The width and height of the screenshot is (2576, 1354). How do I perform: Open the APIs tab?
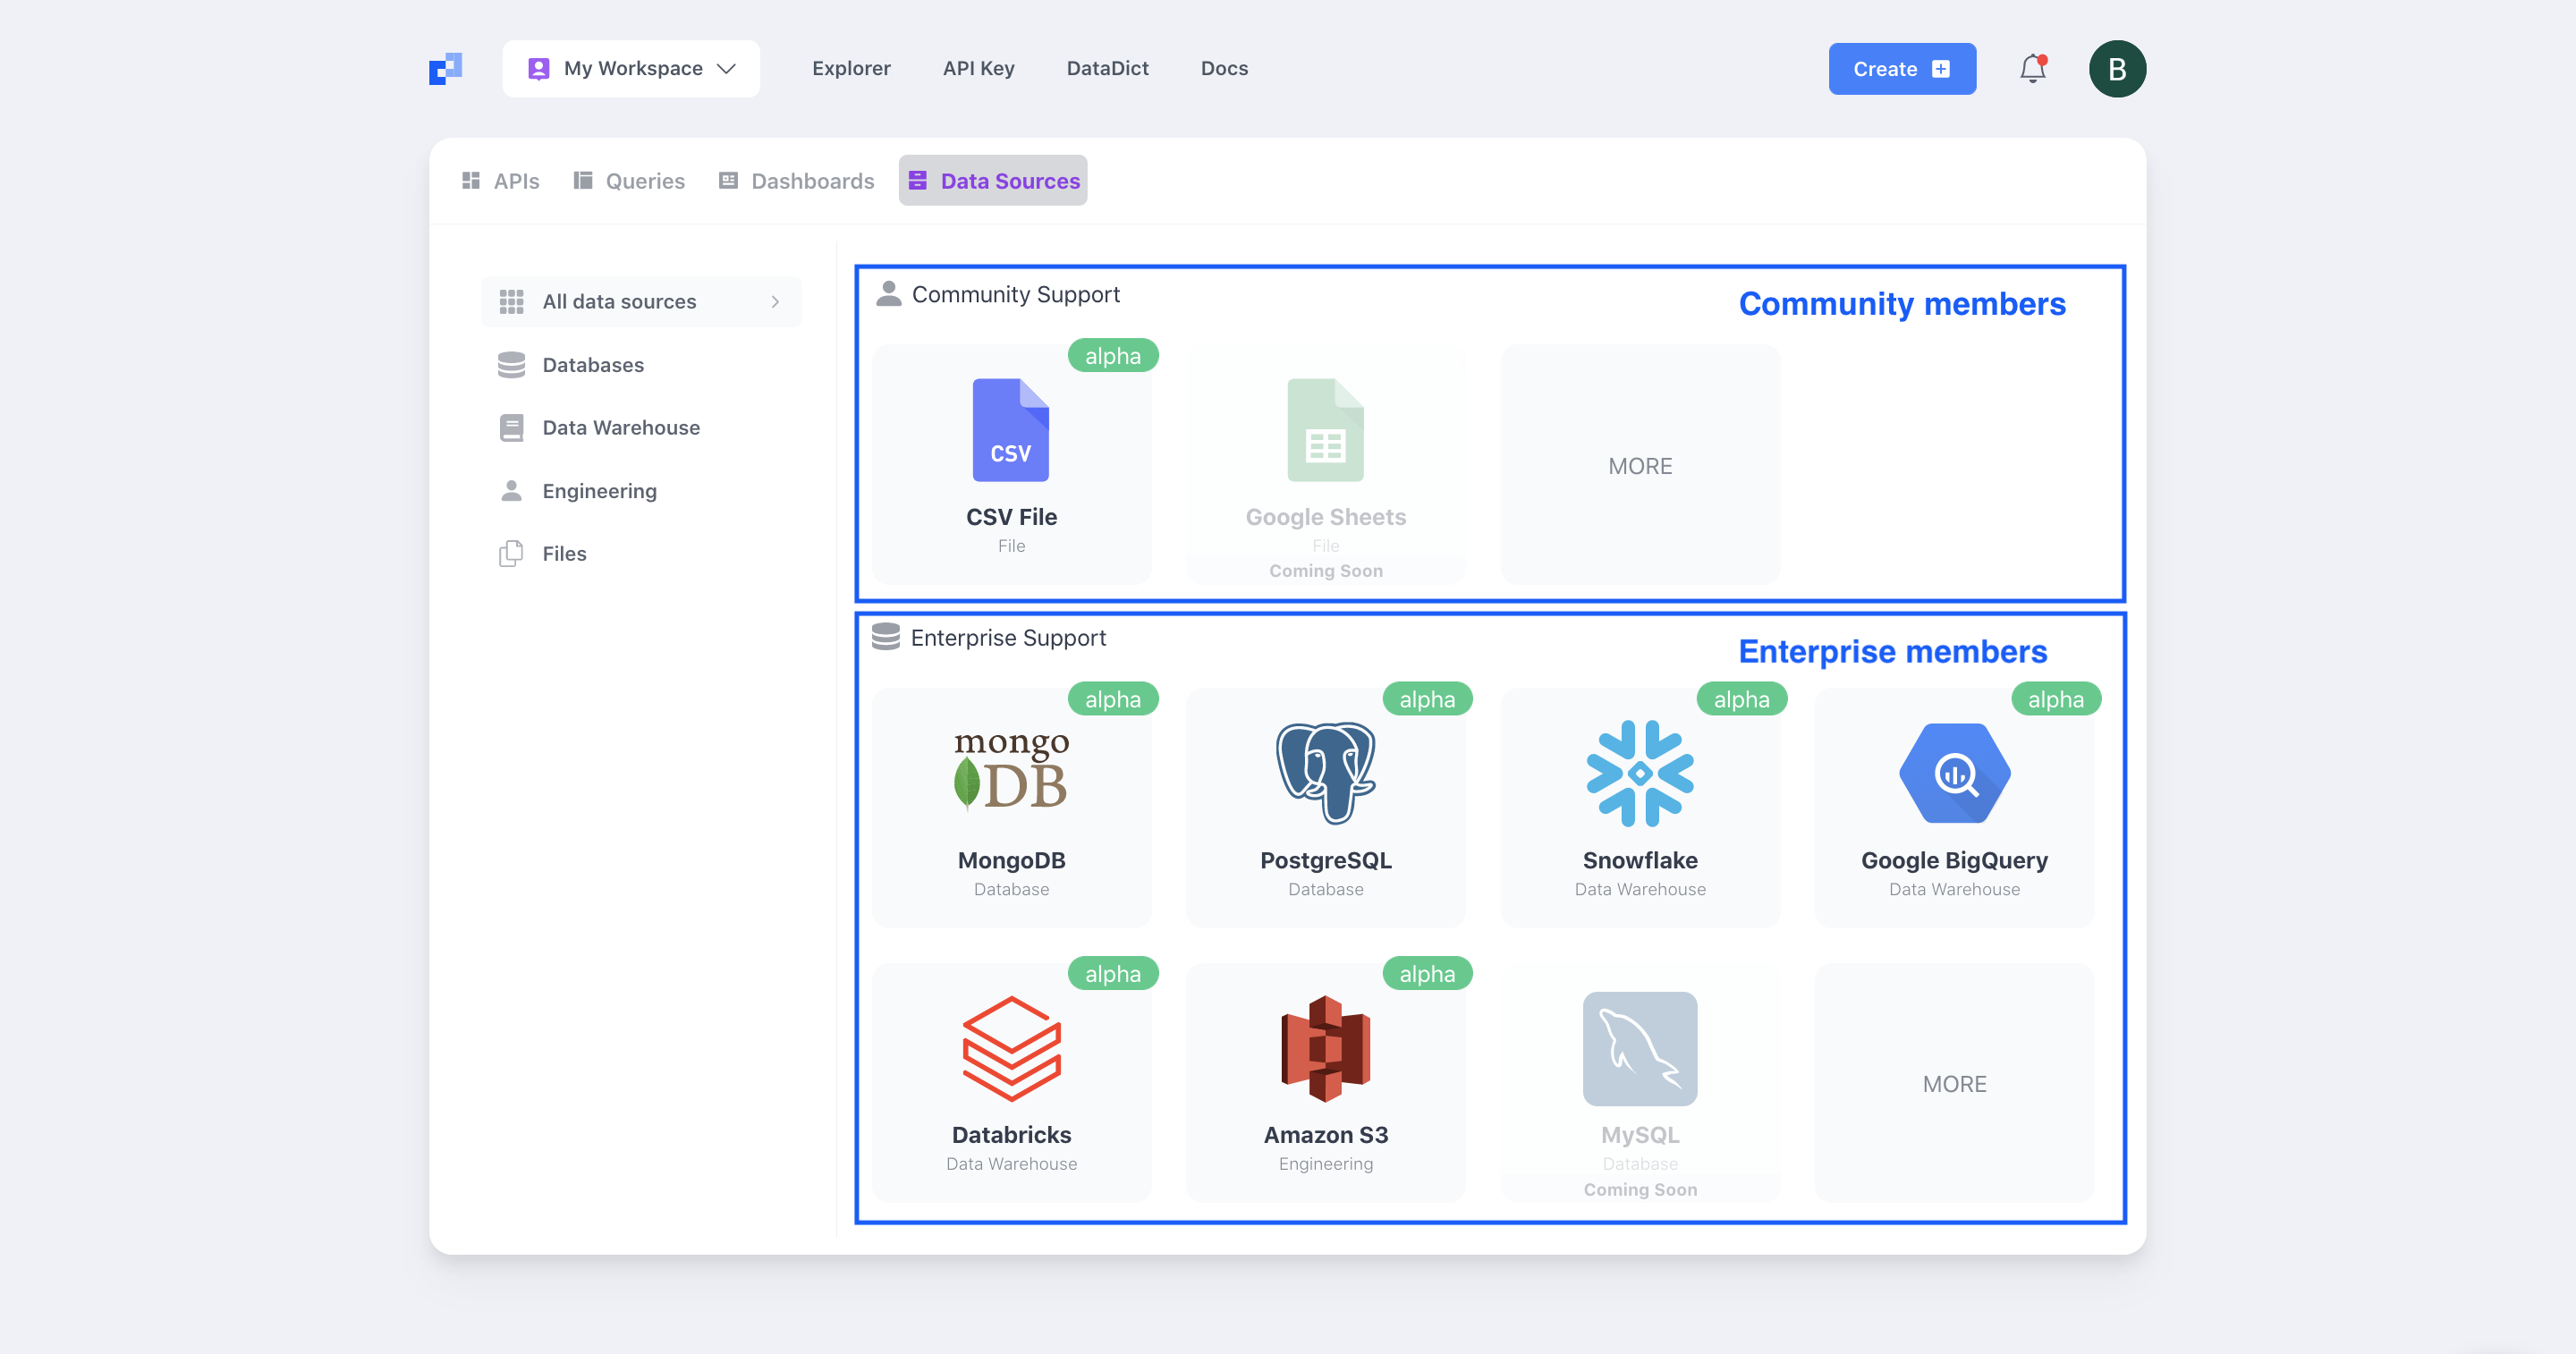click(x=500, y=181)
